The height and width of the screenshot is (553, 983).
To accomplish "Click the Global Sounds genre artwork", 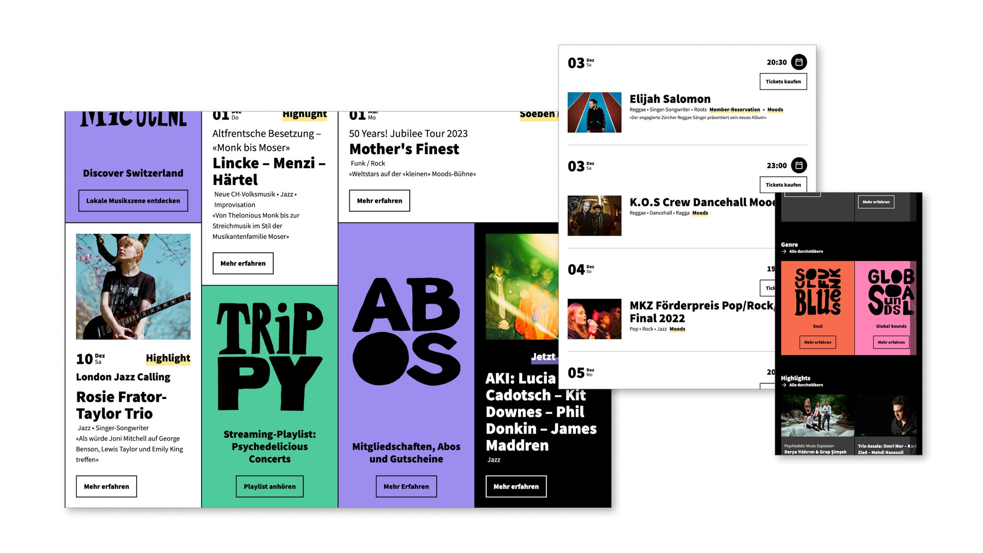I will (x=891, y=291).
